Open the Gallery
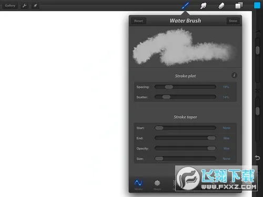Screen dimensions: 263x197 click(x=10, y=6)
